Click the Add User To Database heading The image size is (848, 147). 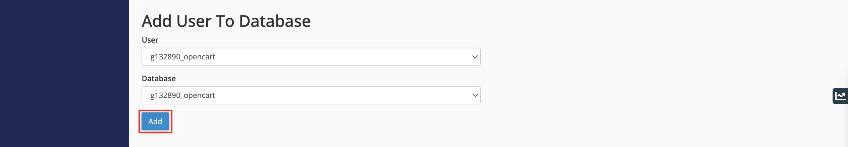[x=226, y=21]
